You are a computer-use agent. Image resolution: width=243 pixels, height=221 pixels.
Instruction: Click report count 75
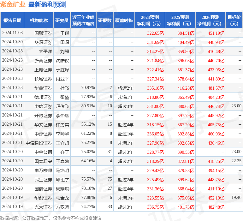coord(110,179)
